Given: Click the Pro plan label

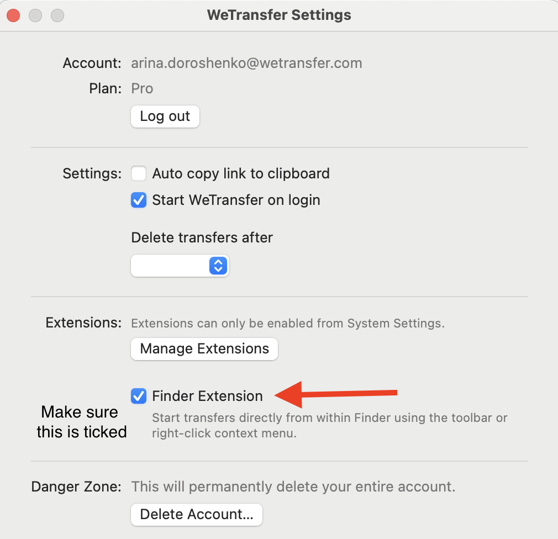Looking at the screenshot, I should point(142,88).
